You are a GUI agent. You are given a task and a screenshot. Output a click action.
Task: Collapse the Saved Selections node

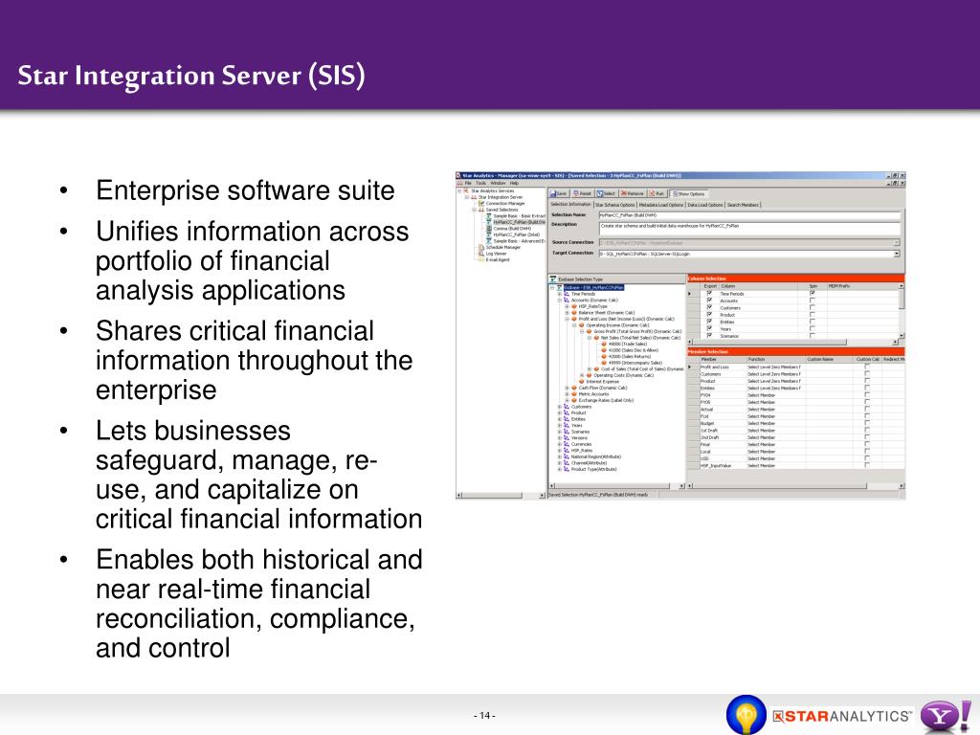(474, 210)
